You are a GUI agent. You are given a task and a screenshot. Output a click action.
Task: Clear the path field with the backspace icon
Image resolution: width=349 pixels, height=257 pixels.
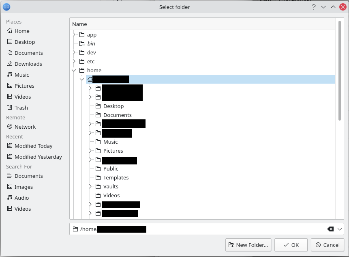pyautogui.click(x=330, y=229)
